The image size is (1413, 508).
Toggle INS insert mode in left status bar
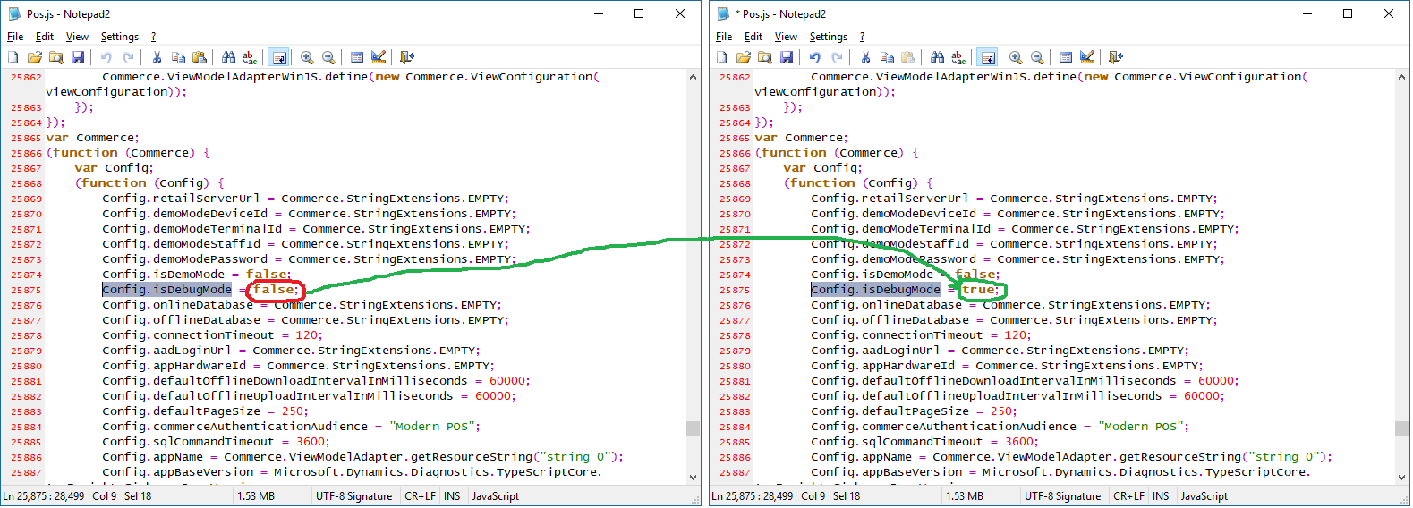(x=452, y=496)
